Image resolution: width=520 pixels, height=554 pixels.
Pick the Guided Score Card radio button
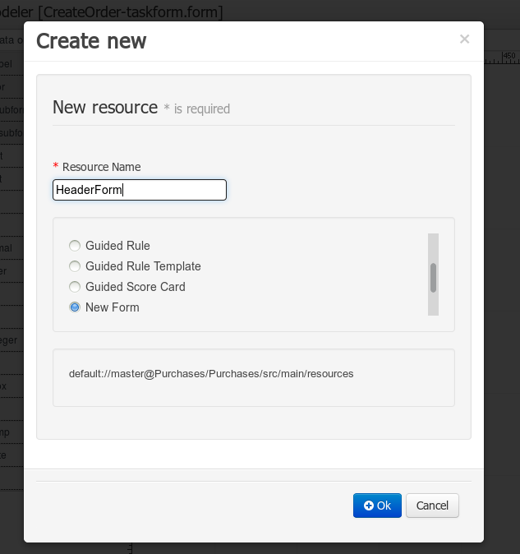pyautogui.click(x=75, y=287)
